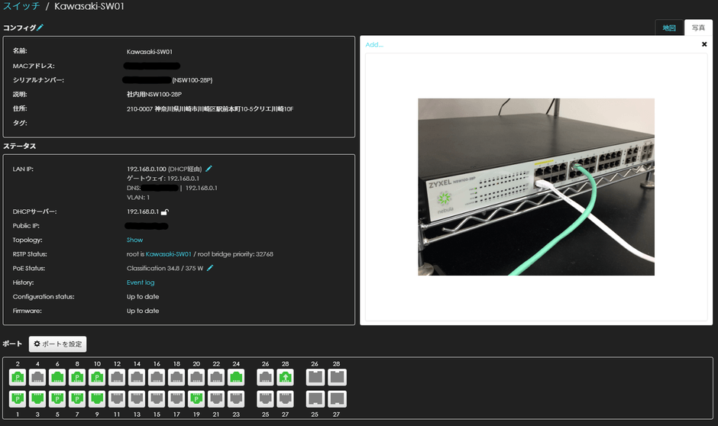Image resolution: width=718 pixels, height=426 pixels.
Task: Select PoE port 19
Action: tap(196, 398)
